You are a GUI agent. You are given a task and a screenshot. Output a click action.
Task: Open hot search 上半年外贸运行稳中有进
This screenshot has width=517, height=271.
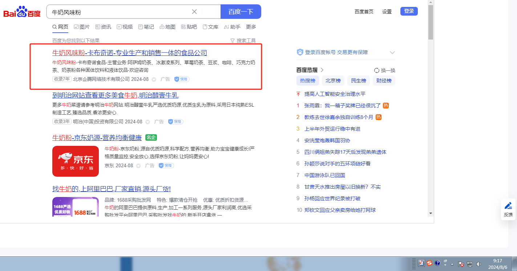pyautogui.click(x=332, y=129)
